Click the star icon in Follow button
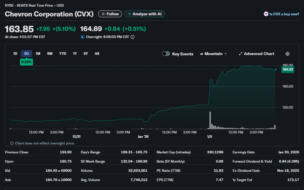Viewport: 304px width, 190px height. [103, 14]
